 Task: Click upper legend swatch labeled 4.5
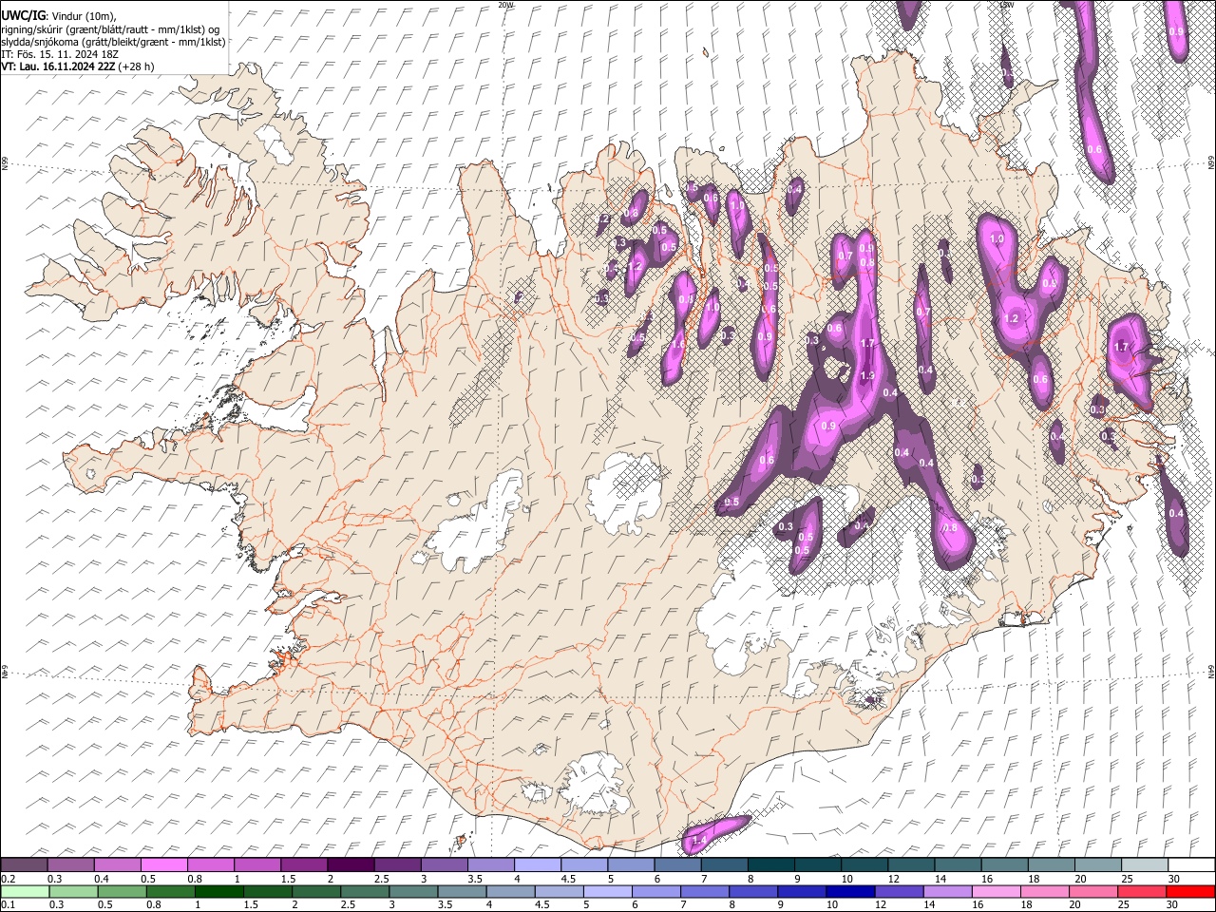click(x=583, y=864)
